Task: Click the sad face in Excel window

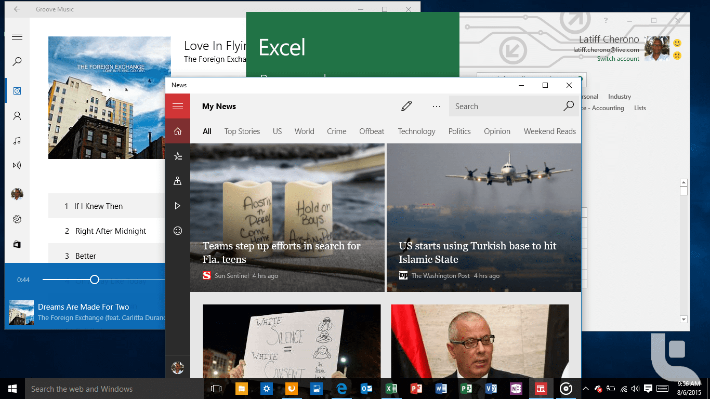Action: click(677, 55)
